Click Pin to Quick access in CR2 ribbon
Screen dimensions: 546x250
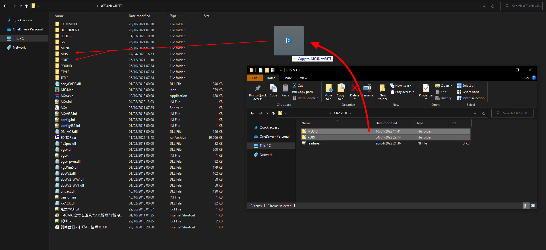tap(258, 92)
